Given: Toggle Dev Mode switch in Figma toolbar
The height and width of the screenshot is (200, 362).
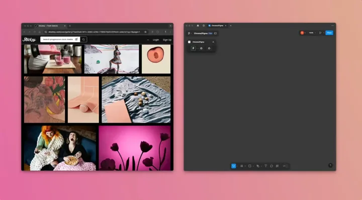Looking at the screenshot, I should click(x=285, y=166).
